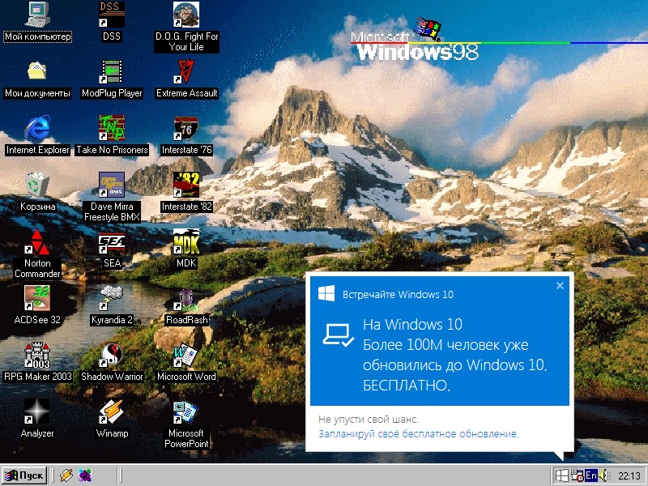Open the Пуск start menu button
The height and width of the screenshot is (486, 648).
click(x=24, y=475)
